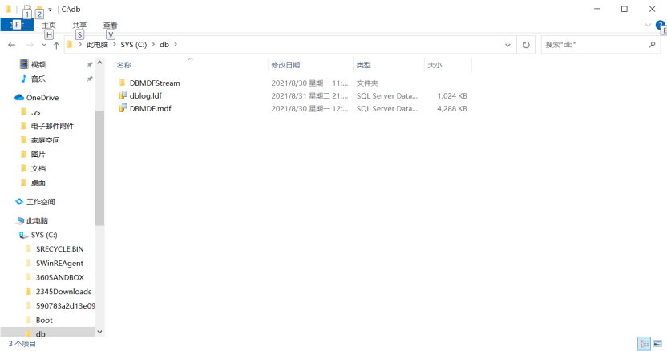Open the 共享 ribbon tab
The height and width of the screenshot is (351, 667).
click(79, 26)
